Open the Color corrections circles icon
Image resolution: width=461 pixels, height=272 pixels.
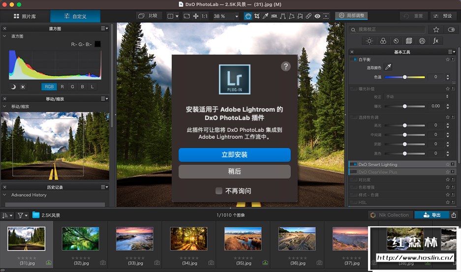pyautogui.click(x=383, y=41)
